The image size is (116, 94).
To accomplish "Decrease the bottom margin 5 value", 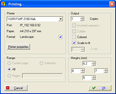I will click(x=94, y=79).
